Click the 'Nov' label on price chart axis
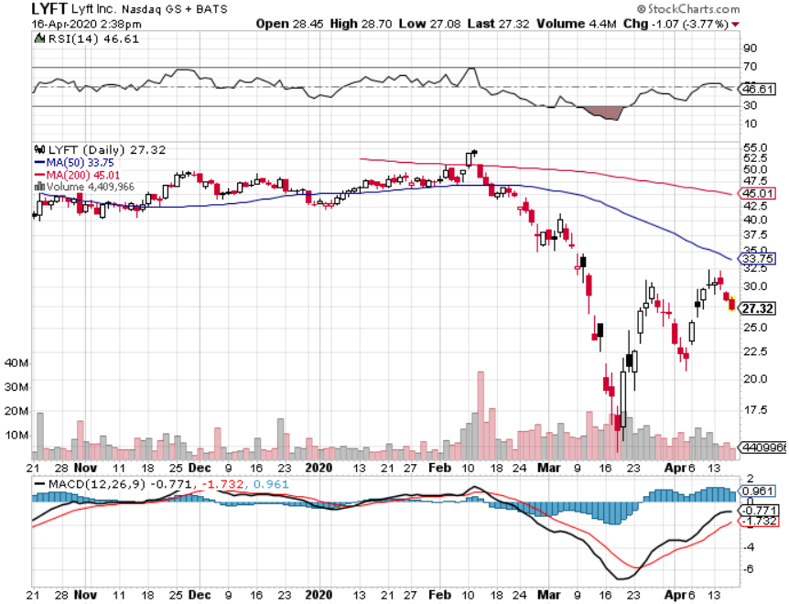Viewport: 789px width, 604px height. pos(85,468)
